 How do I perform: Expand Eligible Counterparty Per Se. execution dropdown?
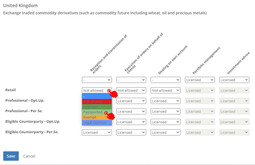click(x=131, y=133)
